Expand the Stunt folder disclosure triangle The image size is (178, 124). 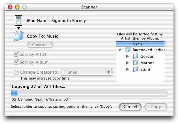click(x=128, y=69)
